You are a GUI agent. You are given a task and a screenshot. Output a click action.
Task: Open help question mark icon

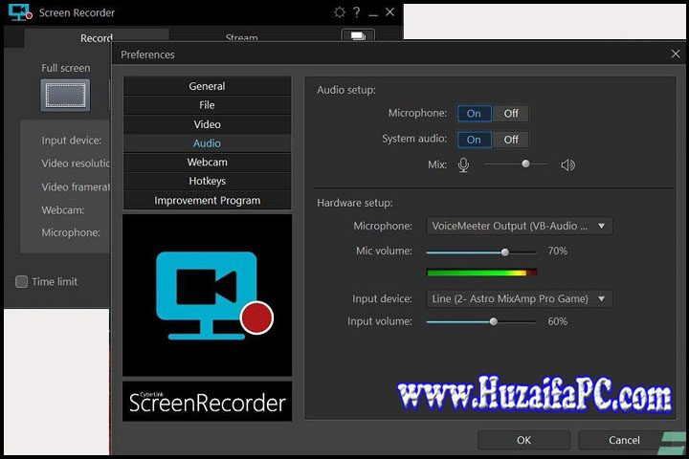(357, 12)
